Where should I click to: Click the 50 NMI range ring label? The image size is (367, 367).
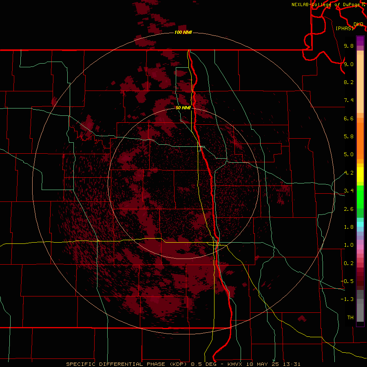(x=183, y=108)
